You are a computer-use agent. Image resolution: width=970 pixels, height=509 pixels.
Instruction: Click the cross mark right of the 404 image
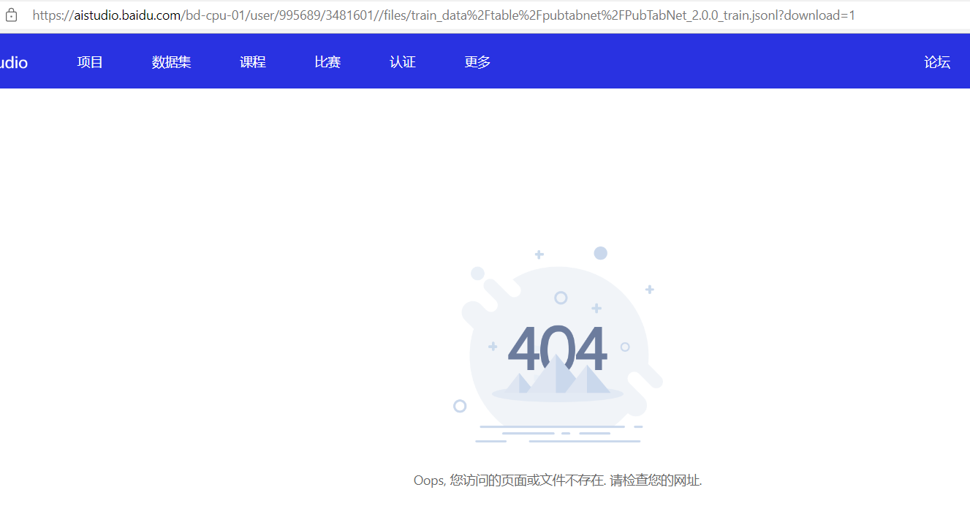649,289
